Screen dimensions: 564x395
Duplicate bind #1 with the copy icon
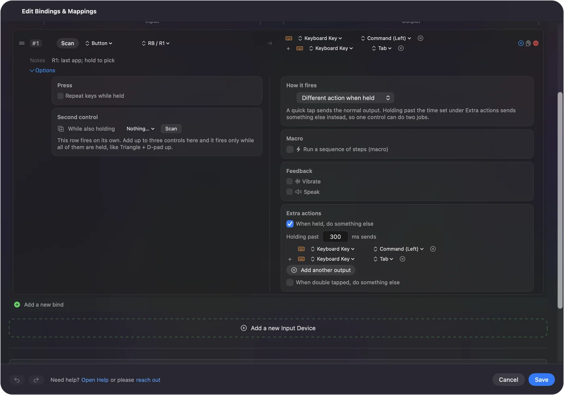pyautogui.click(x=528, y=43)
